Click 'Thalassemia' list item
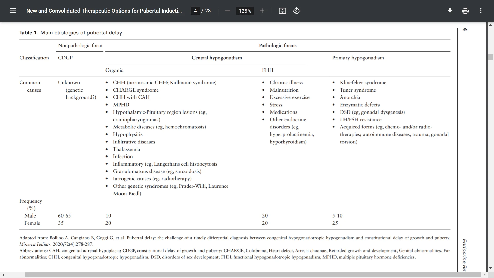 [x=126, y=149]
